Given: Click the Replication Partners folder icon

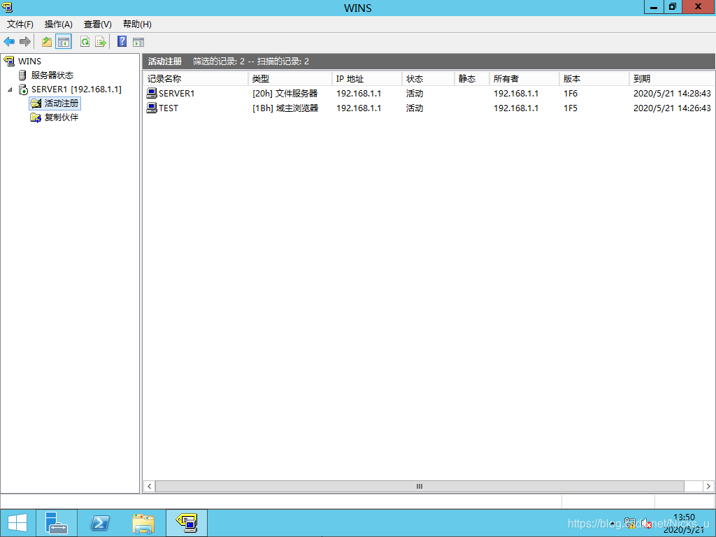Looking at the screenshot, I should pos(36,117).
